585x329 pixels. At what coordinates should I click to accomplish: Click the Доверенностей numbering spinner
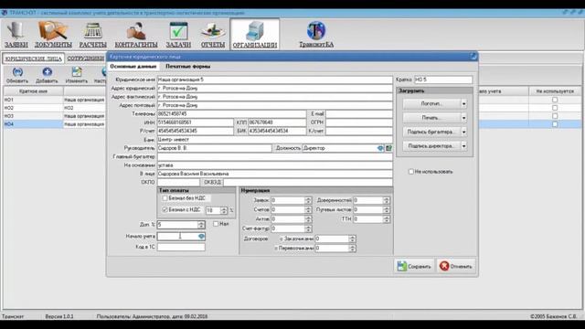[386, 200]
